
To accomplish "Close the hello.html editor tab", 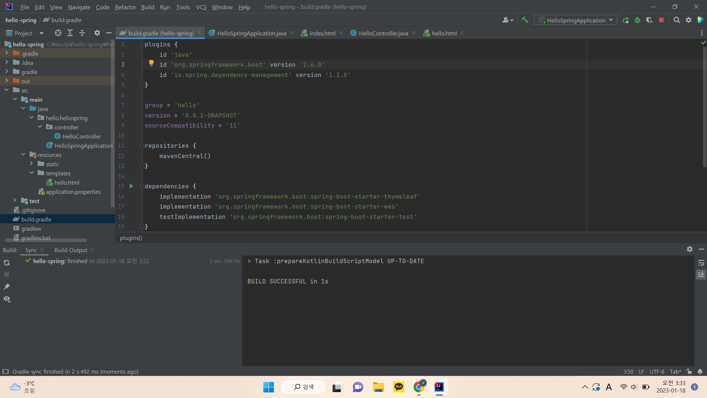I will pyautogui.click(x=462, y=33).
